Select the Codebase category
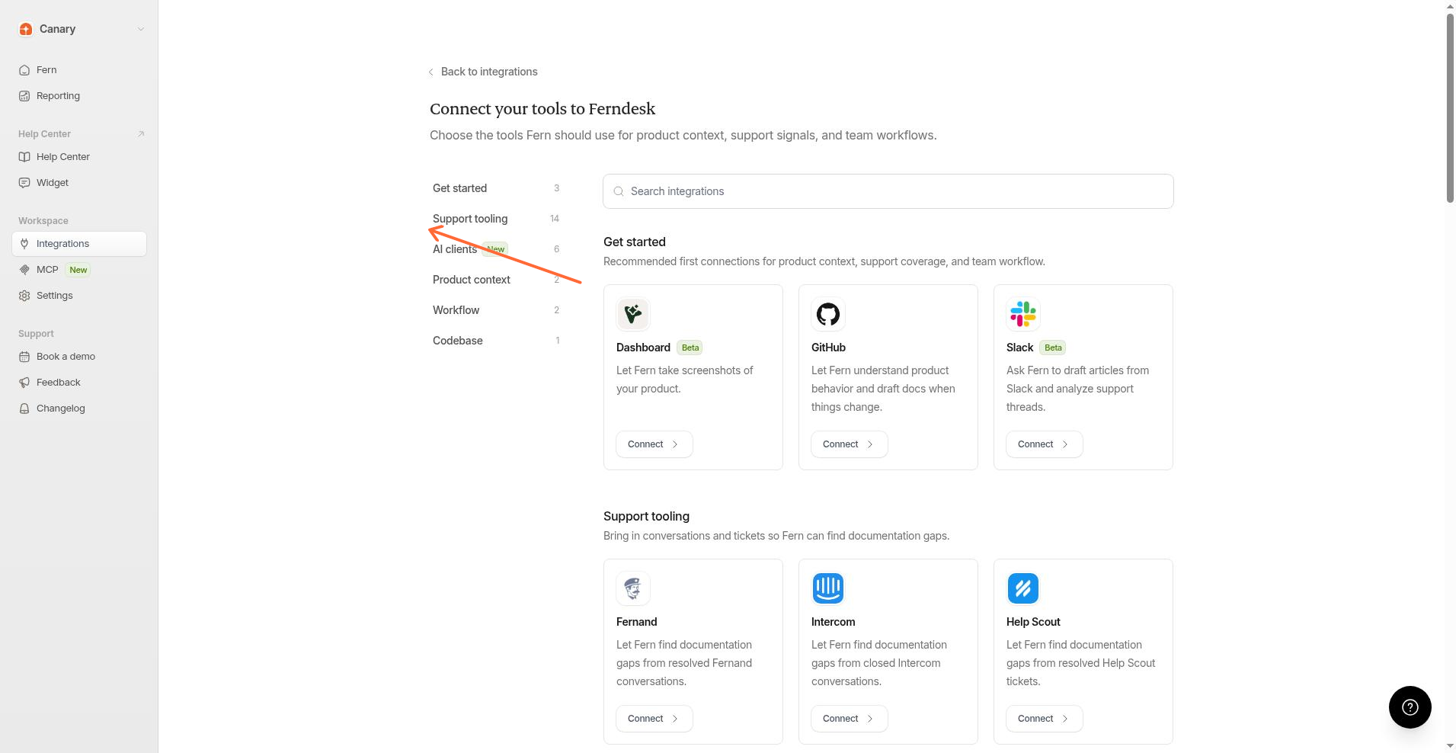 (x=497, y=341)
